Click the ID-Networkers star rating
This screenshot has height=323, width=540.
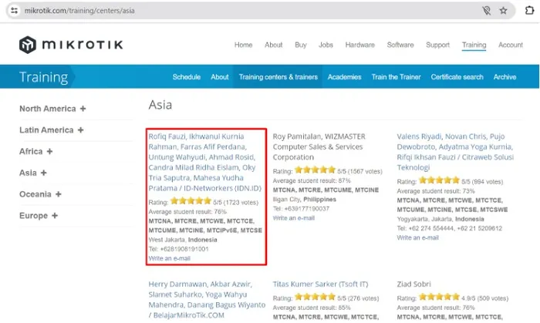click(191, 201)
